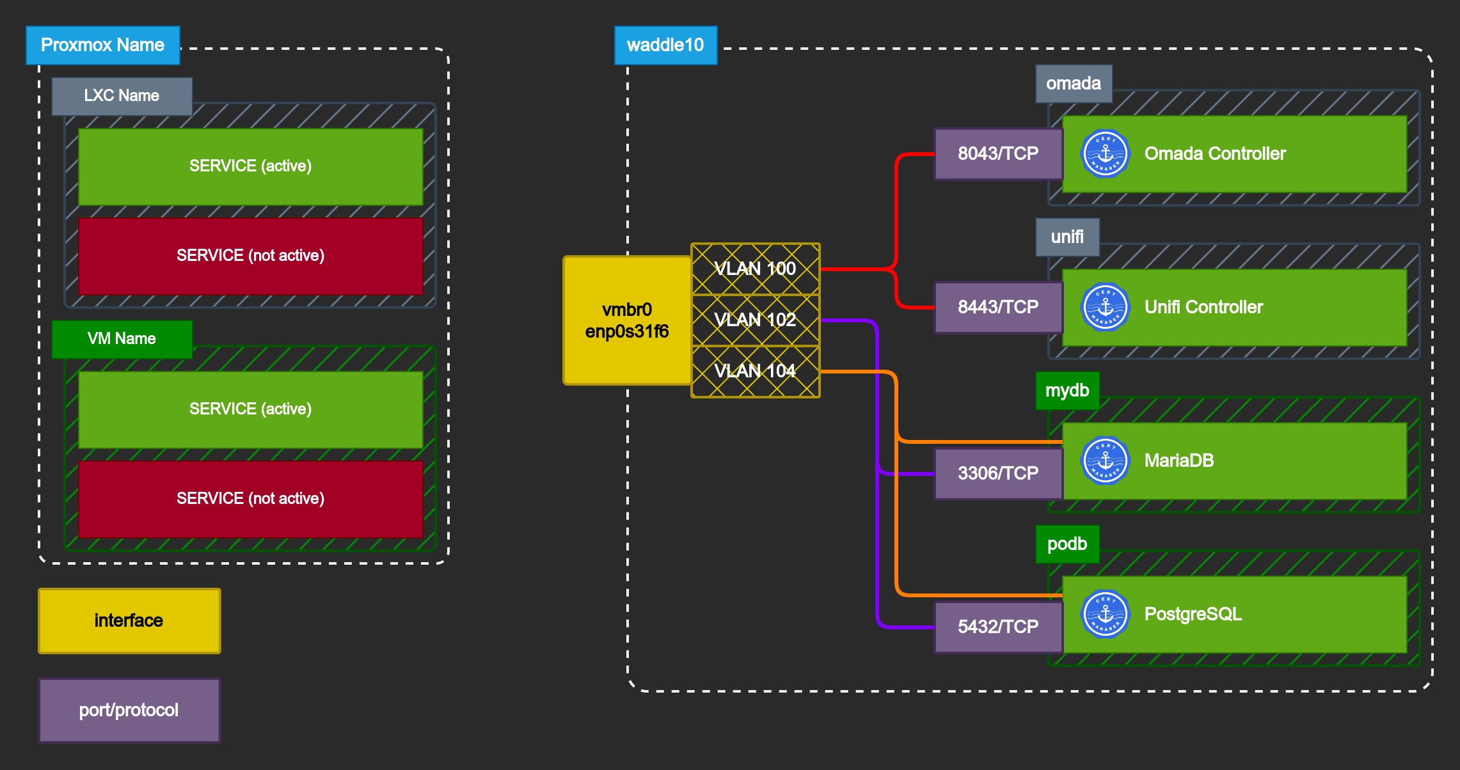This screenshot has width=1460, height=770.
Task: Click the vmbr0 enp0s31f6 interface block
Action: (x=627, y=320)
